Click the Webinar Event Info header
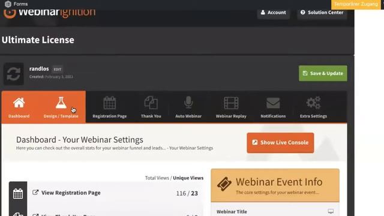The height and width of the screenshot is (216, 384). coord(275,185)
